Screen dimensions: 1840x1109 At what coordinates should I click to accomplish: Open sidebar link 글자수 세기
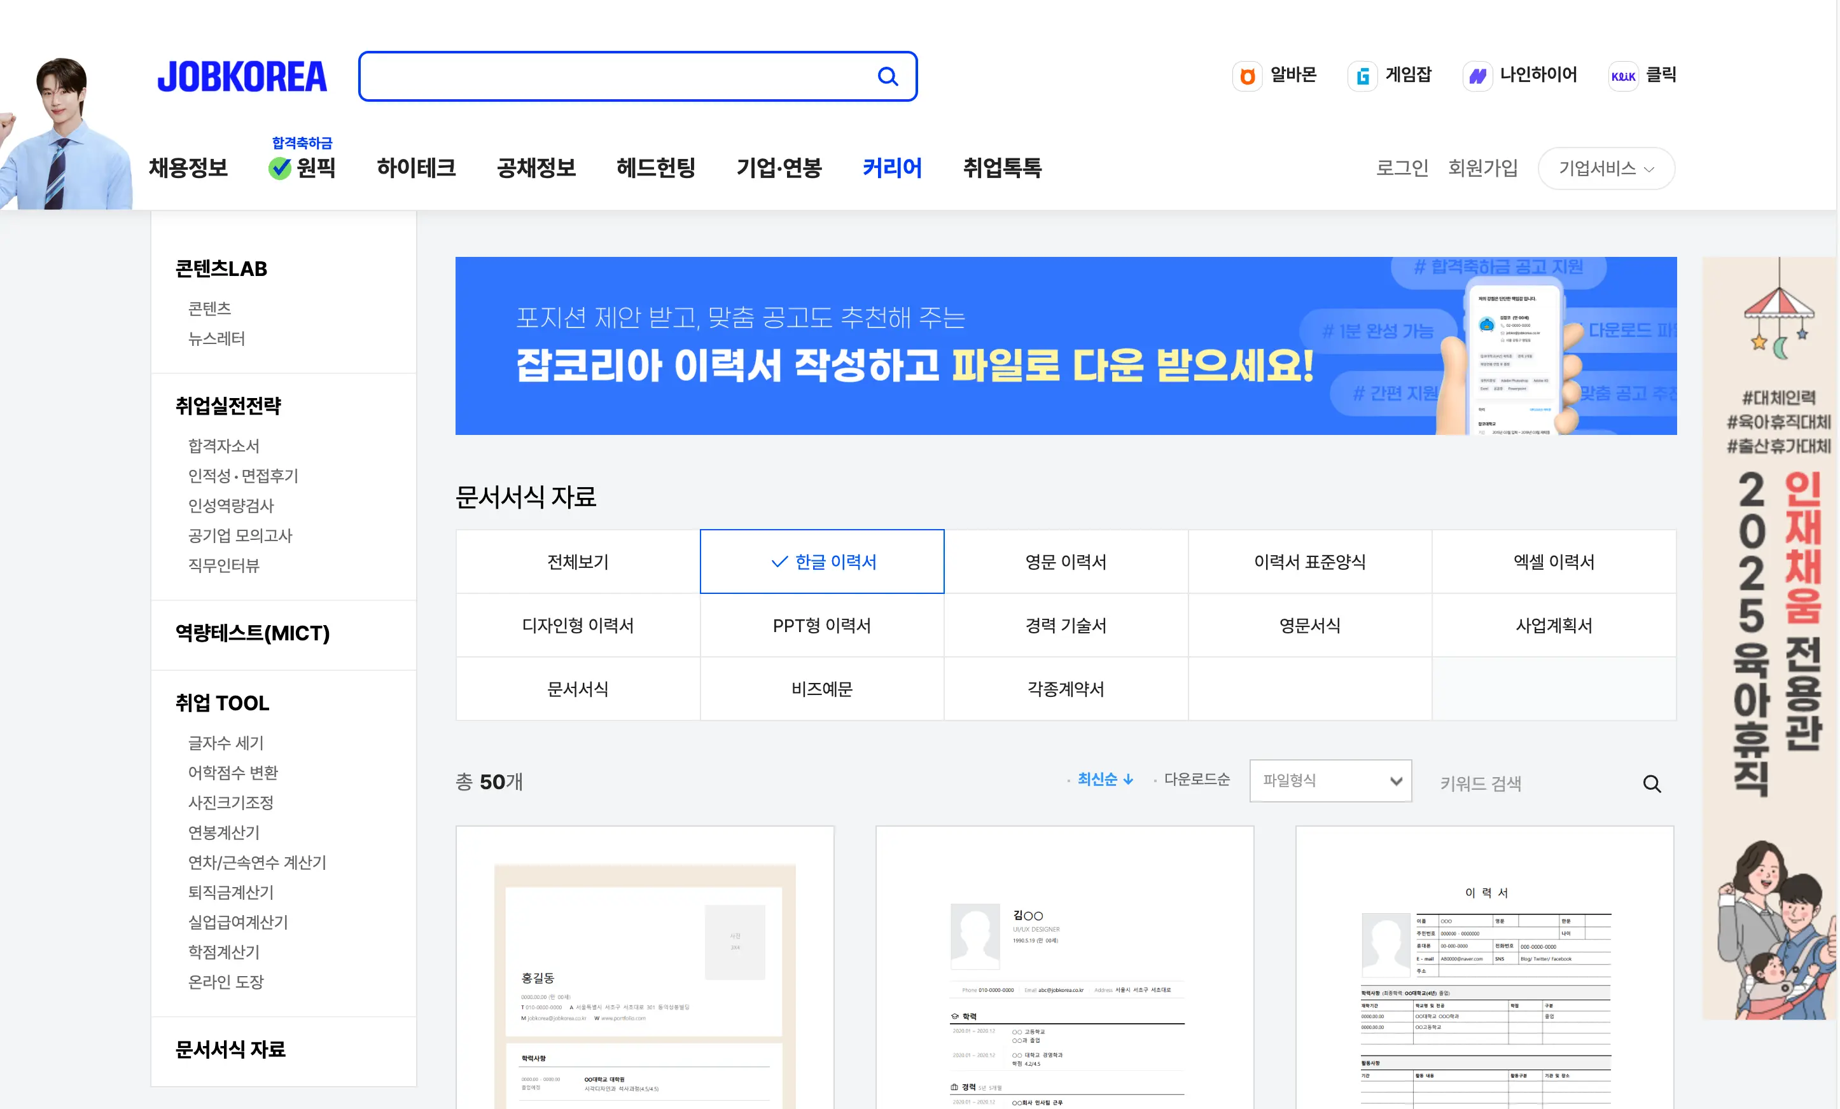[x=225, y=743]
